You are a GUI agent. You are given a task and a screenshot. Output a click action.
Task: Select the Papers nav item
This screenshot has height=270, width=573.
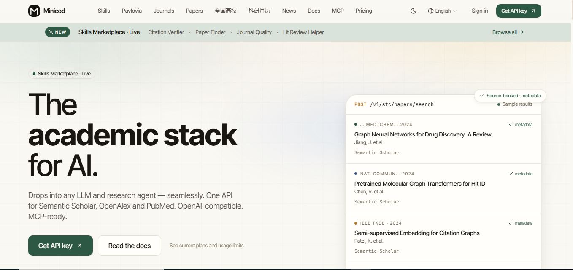click(x=194, y=11)
